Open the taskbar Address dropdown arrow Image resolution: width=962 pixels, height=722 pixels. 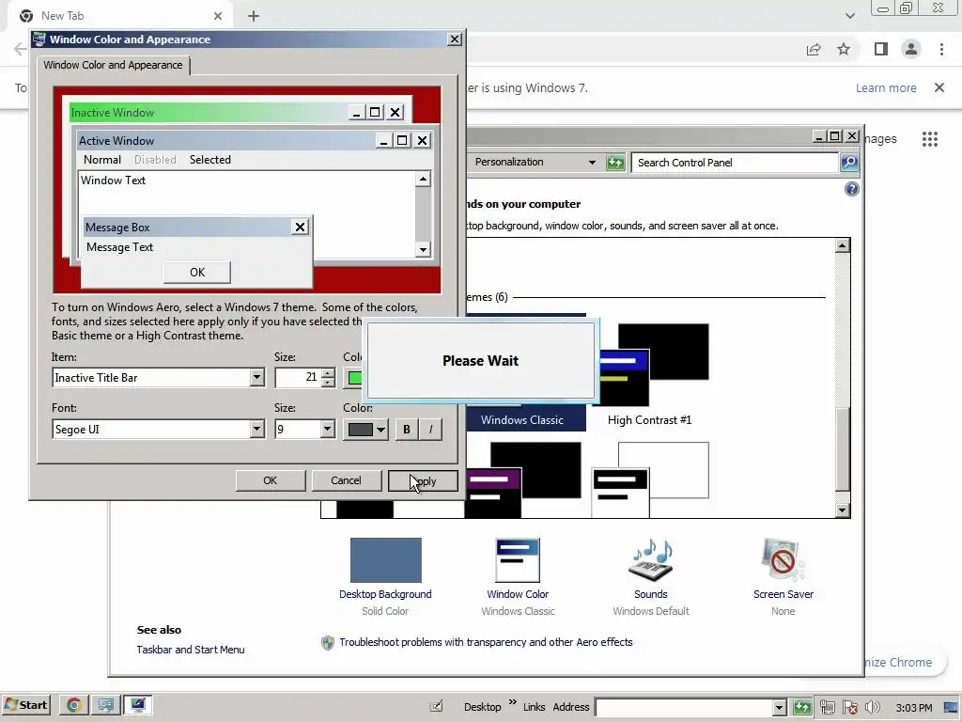779,707
